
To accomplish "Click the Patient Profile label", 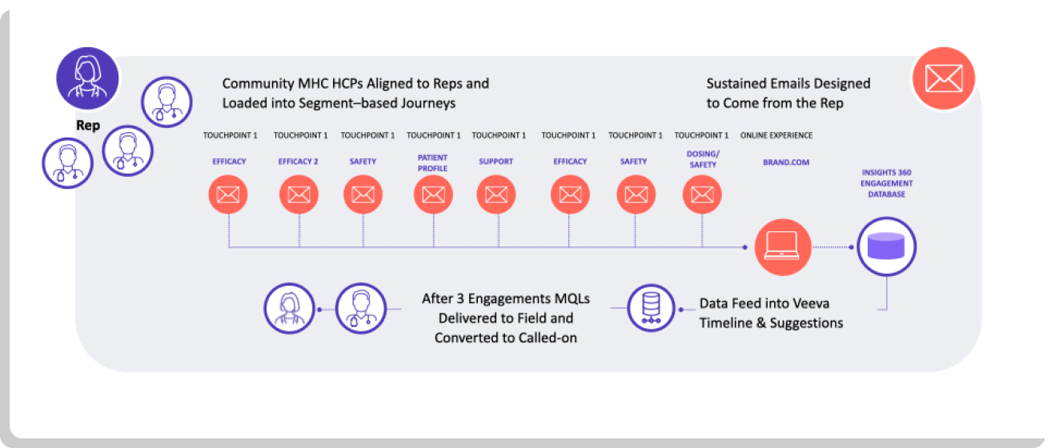I will (x=432, y=162).
